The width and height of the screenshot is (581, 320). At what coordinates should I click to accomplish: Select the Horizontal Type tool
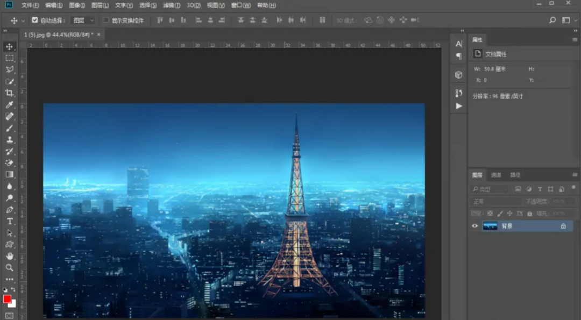tap(10, 221)
